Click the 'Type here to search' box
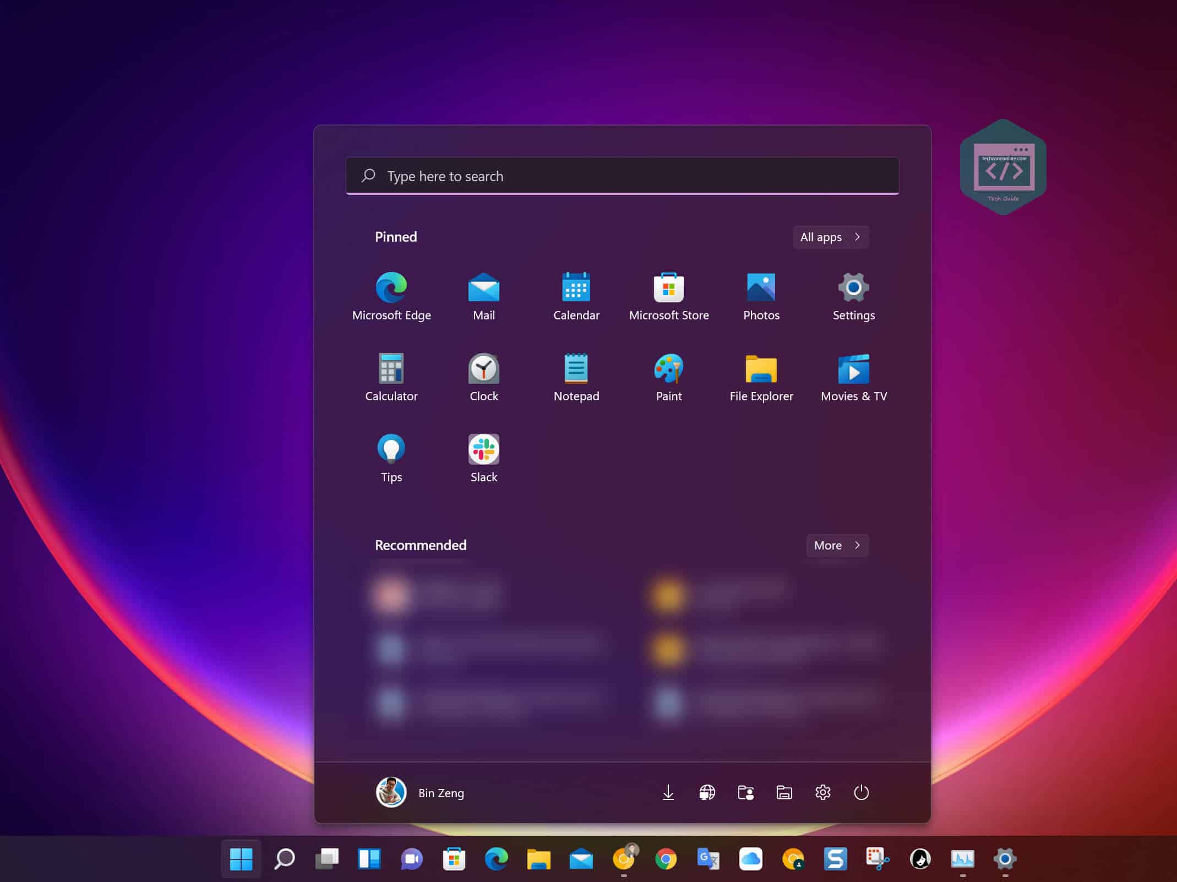Image resolution: width=1177 pixels, height=882 pixels. click(622, 176)
